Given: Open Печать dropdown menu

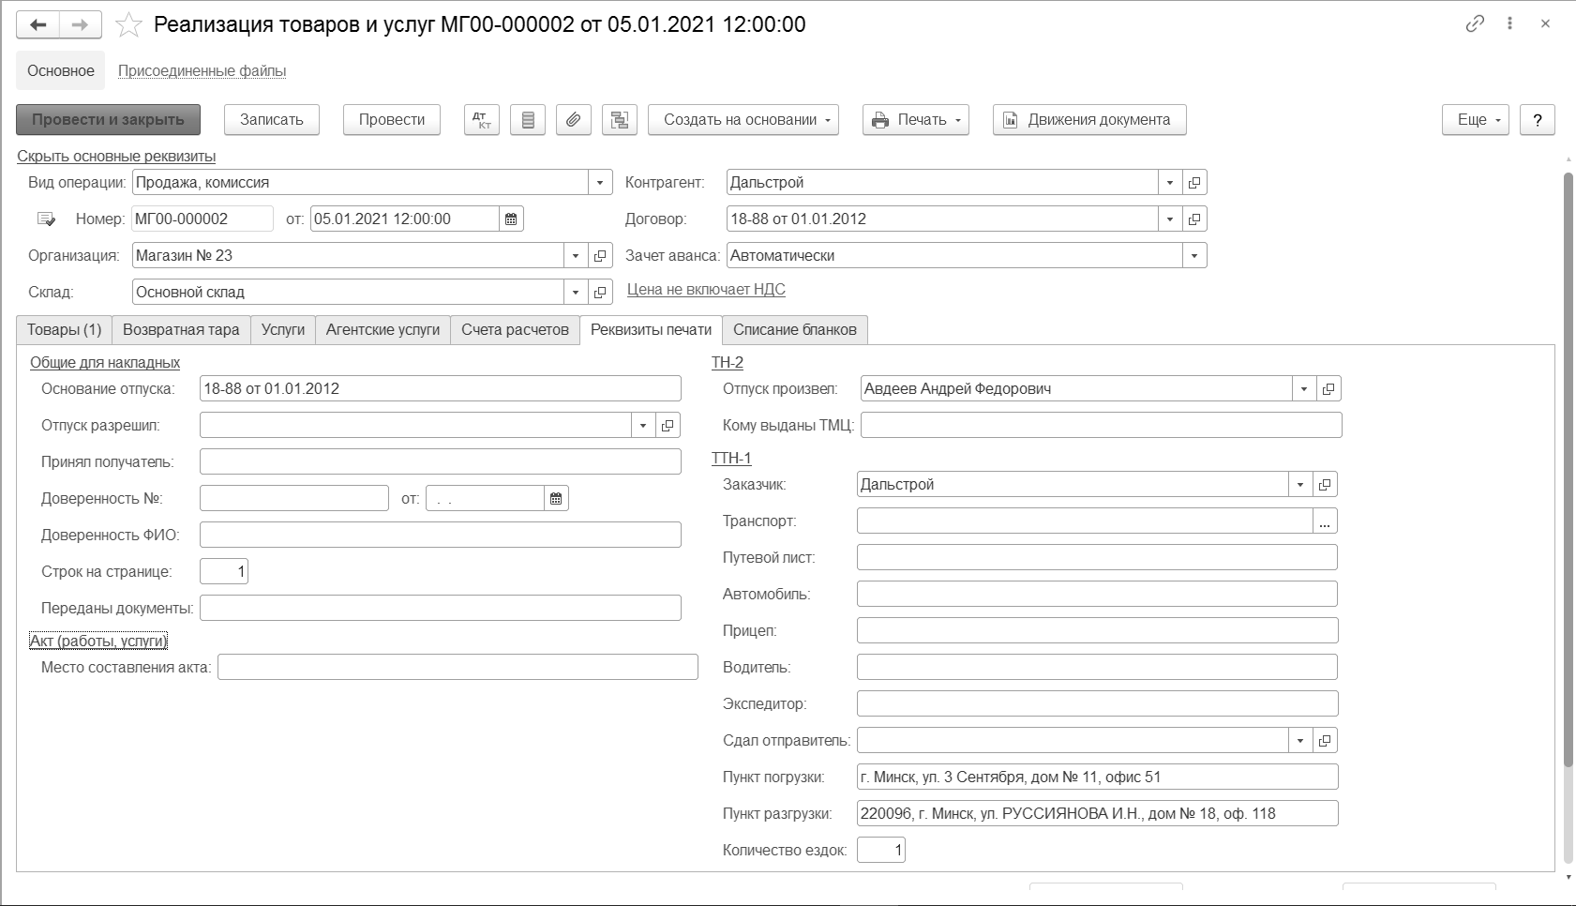Looking at the screenshot, I should pyautogui.click(x=916, y=120).
